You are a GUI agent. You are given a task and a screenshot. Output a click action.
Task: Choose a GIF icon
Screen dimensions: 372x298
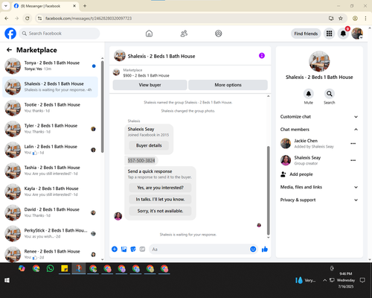coord(142,249)
